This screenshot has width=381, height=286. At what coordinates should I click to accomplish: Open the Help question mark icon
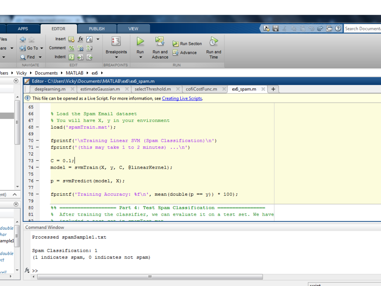coord(338,29)
